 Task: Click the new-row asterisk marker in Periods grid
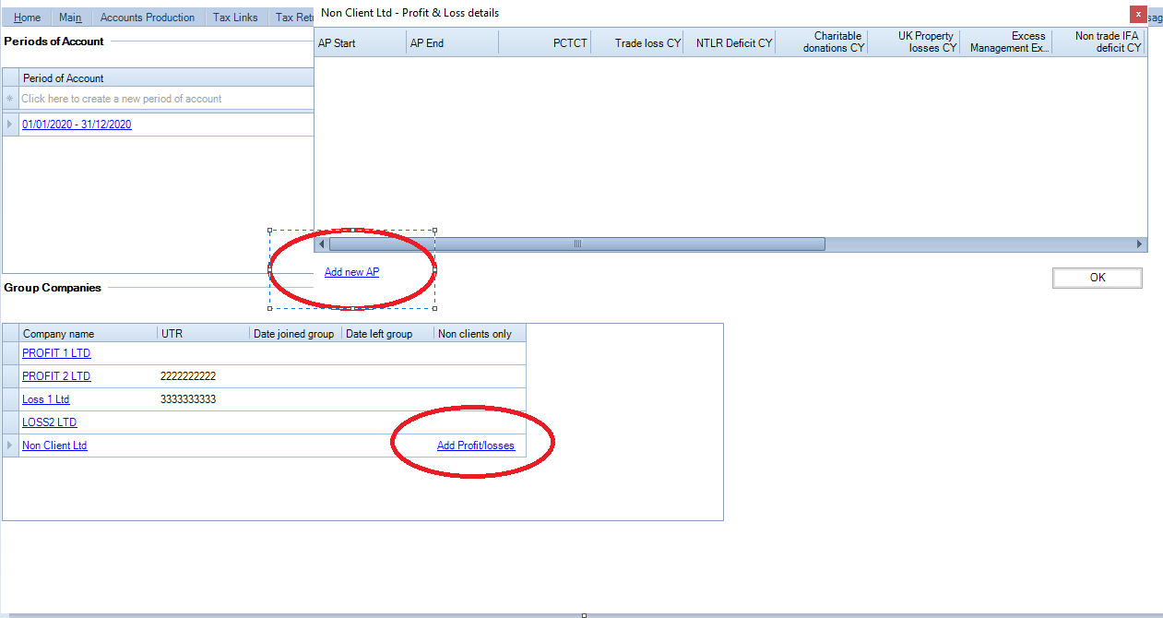10,99
